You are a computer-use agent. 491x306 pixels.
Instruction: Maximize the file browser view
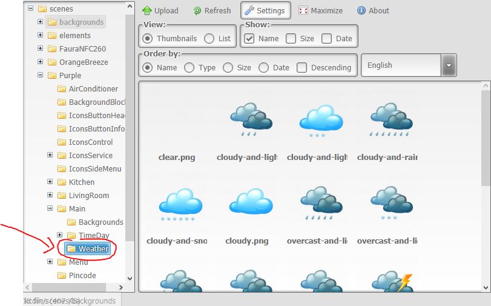(320, 11)
